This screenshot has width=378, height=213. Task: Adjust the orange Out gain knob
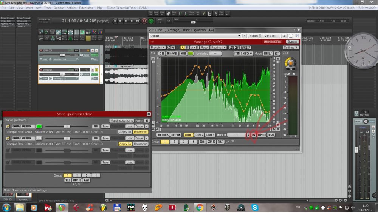click(x=290, y=63)
